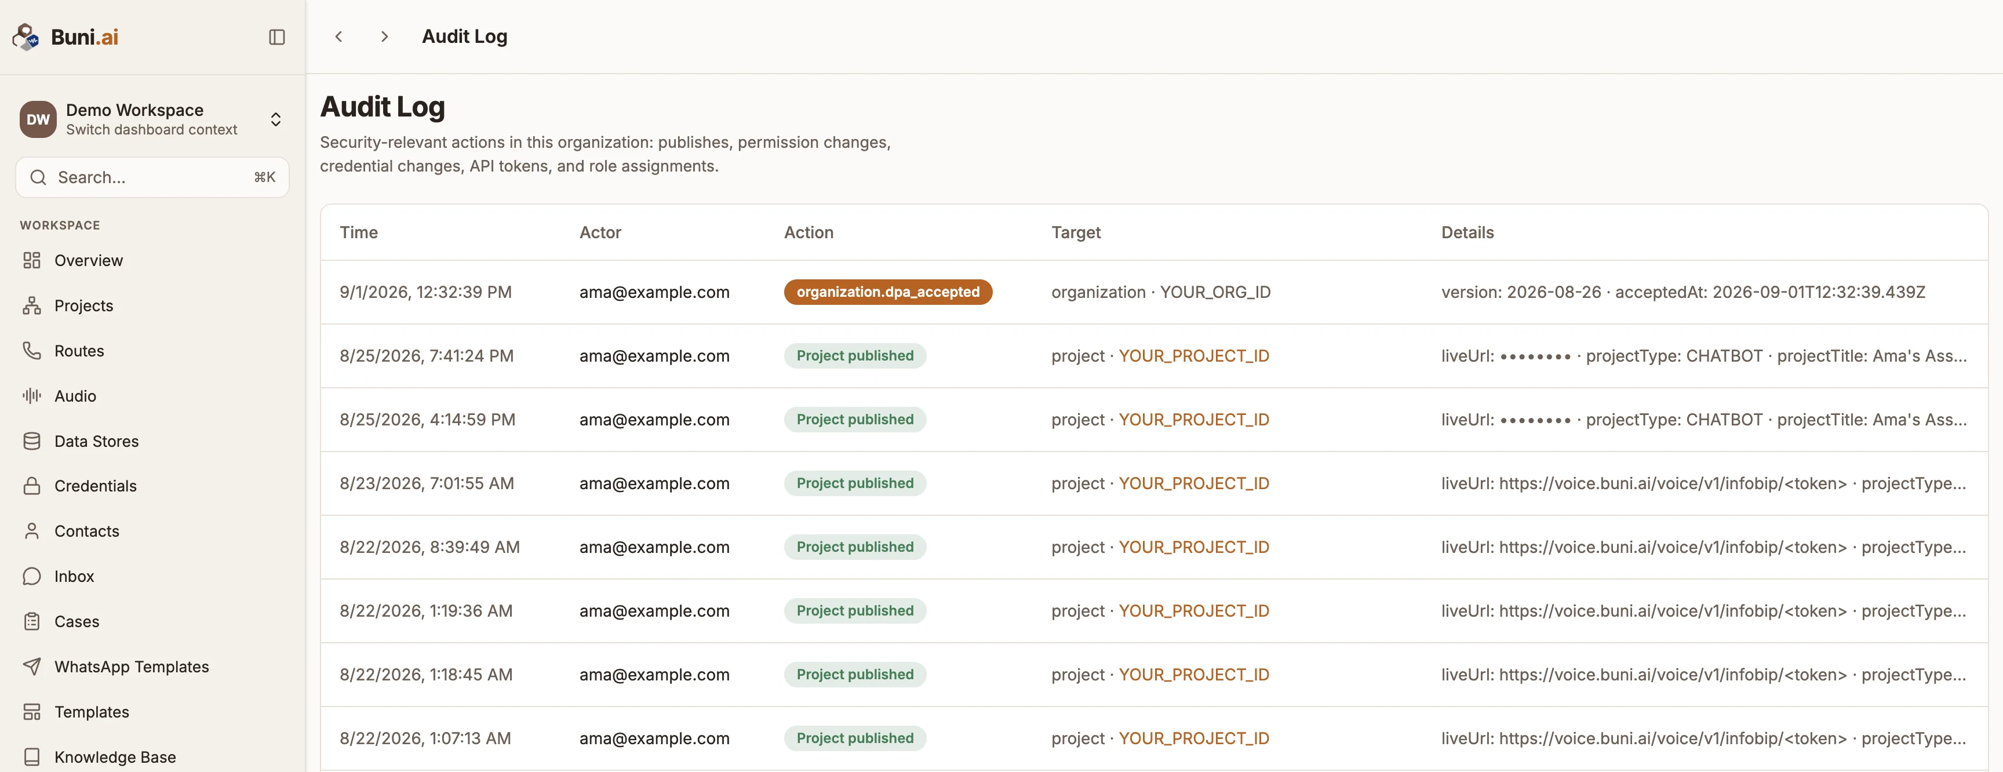Viewport: 2003px width, 772px height.
Task: Click the Projects hierarchy icon
Action: point(32,305)
